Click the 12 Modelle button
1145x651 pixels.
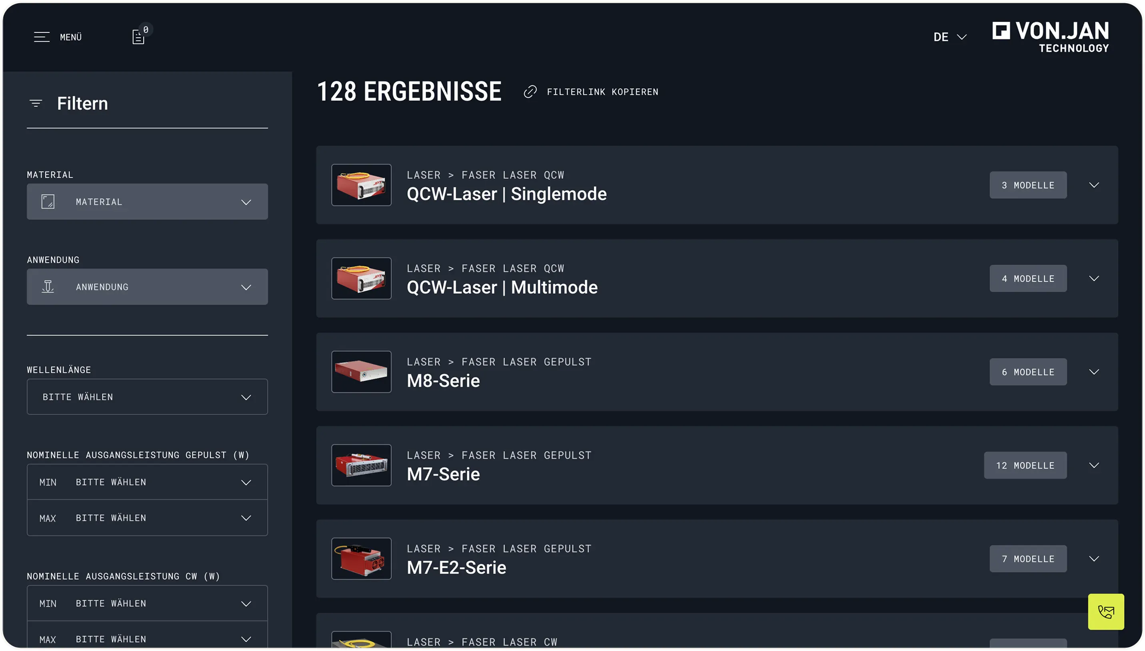[x=1025, y=465]
